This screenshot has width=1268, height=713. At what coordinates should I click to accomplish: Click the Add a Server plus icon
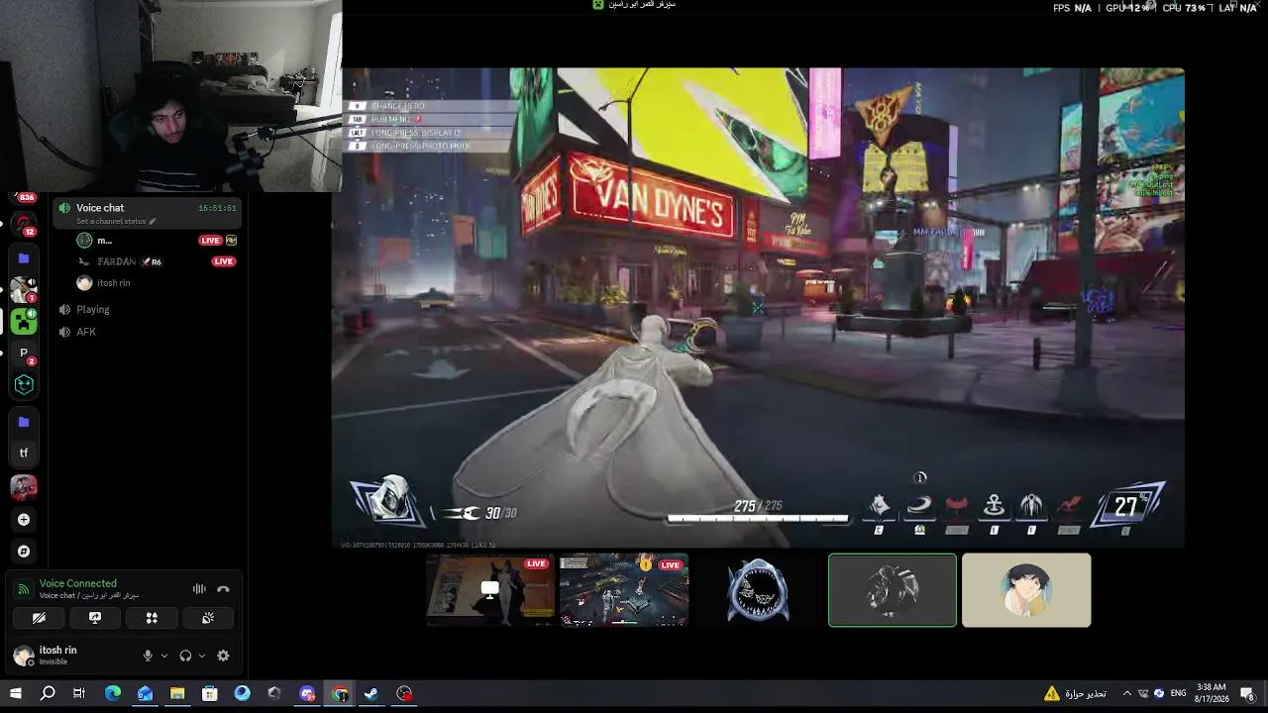click(x=24, y=519)
